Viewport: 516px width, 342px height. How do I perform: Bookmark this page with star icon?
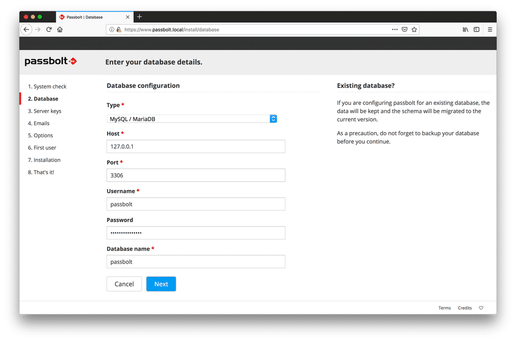tap(414, 30)
